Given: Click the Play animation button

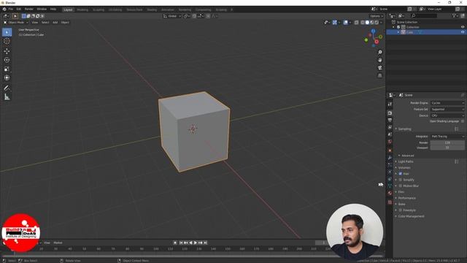Looking at the screenshot, I should click(x=196, y=243).
